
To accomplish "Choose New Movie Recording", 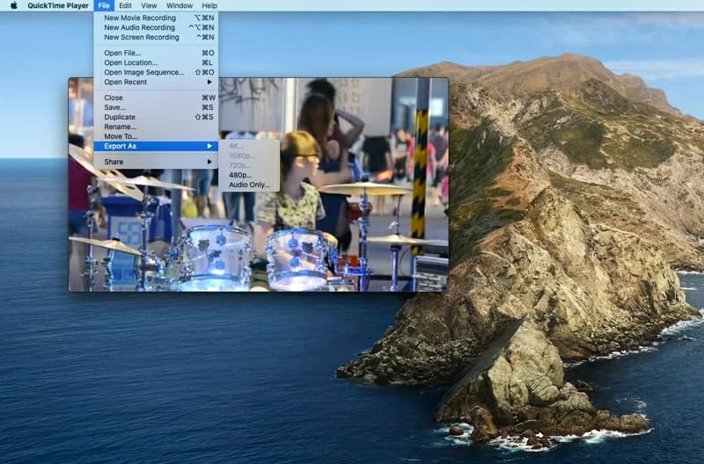I will 141,18.
